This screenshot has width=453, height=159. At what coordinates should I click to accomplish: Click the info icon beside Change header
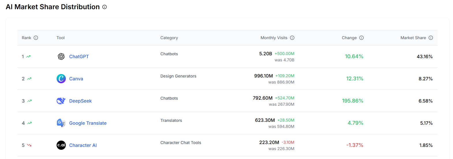(361, 38)
